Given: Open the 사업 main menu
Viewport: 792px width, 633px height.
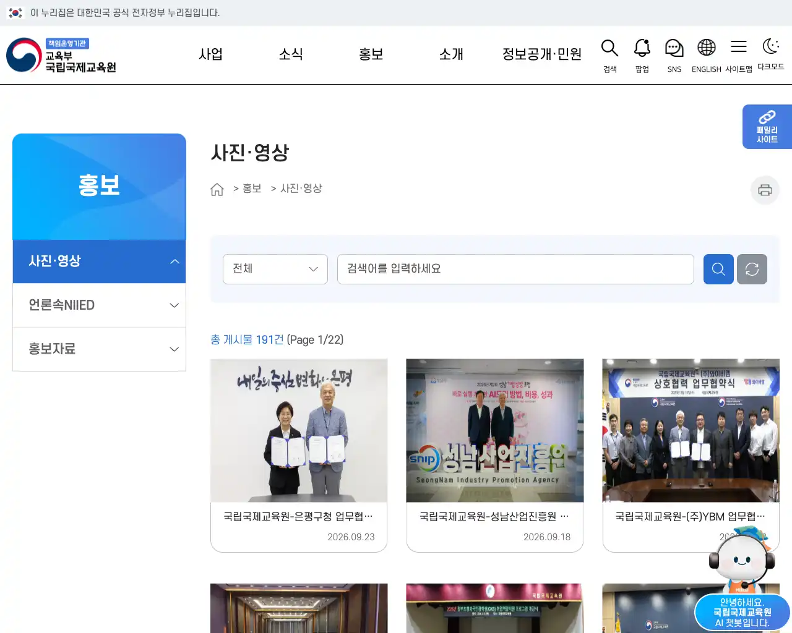Looking at the screenshot, I should pyautogui.click(x=210, y=54).
